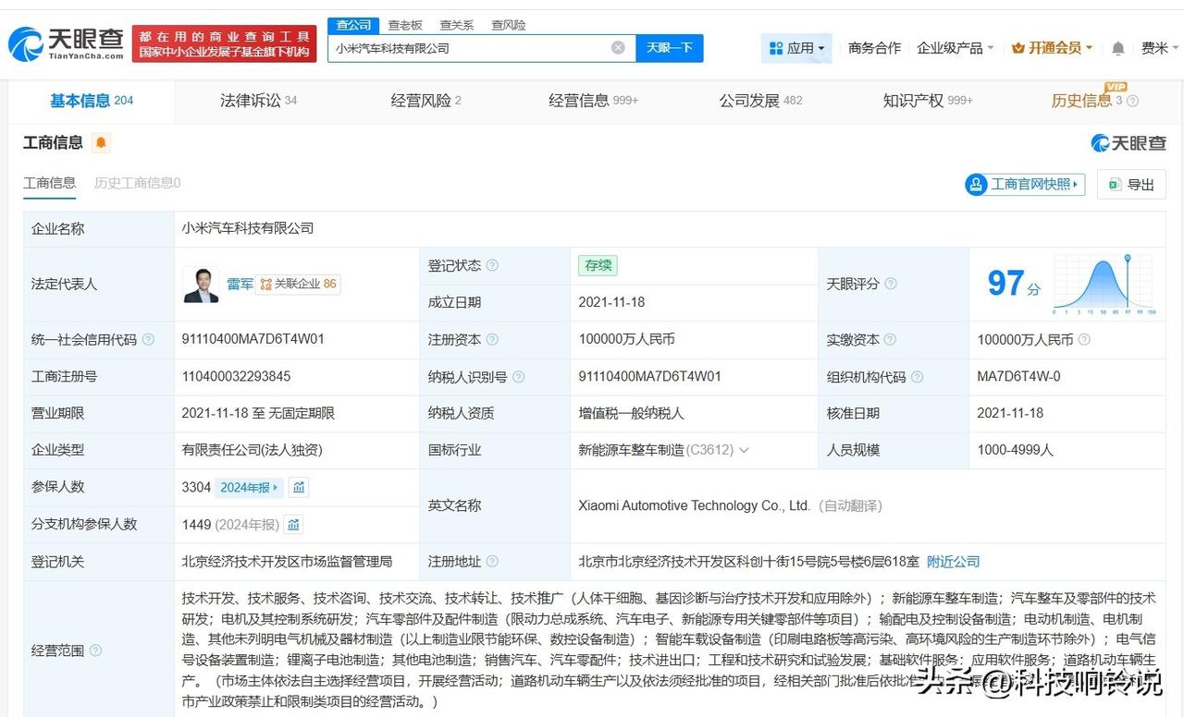Switch to the 查关系 search tab

point(457,25)
